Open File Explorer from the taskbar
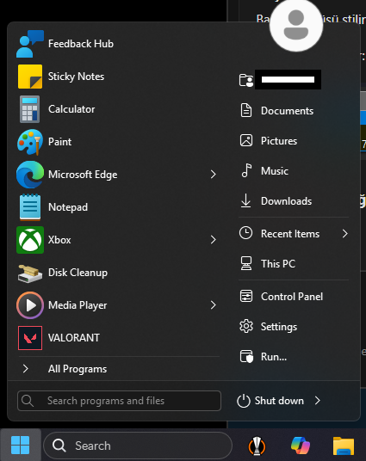The width and height of the screenshot is (366, 461). [344, 446]
